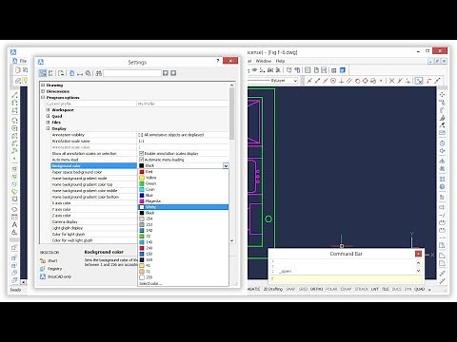Pick the Magenta color swatch

point(142,201)
